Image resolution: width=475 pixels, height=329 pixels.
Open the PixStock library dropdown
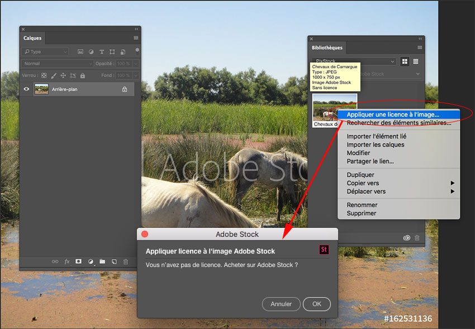(354, 61)
